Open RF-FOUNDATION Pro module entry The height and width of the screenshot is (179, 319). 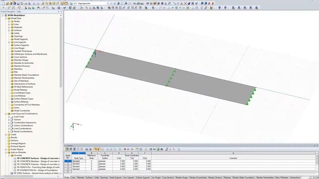pos(37,170)
